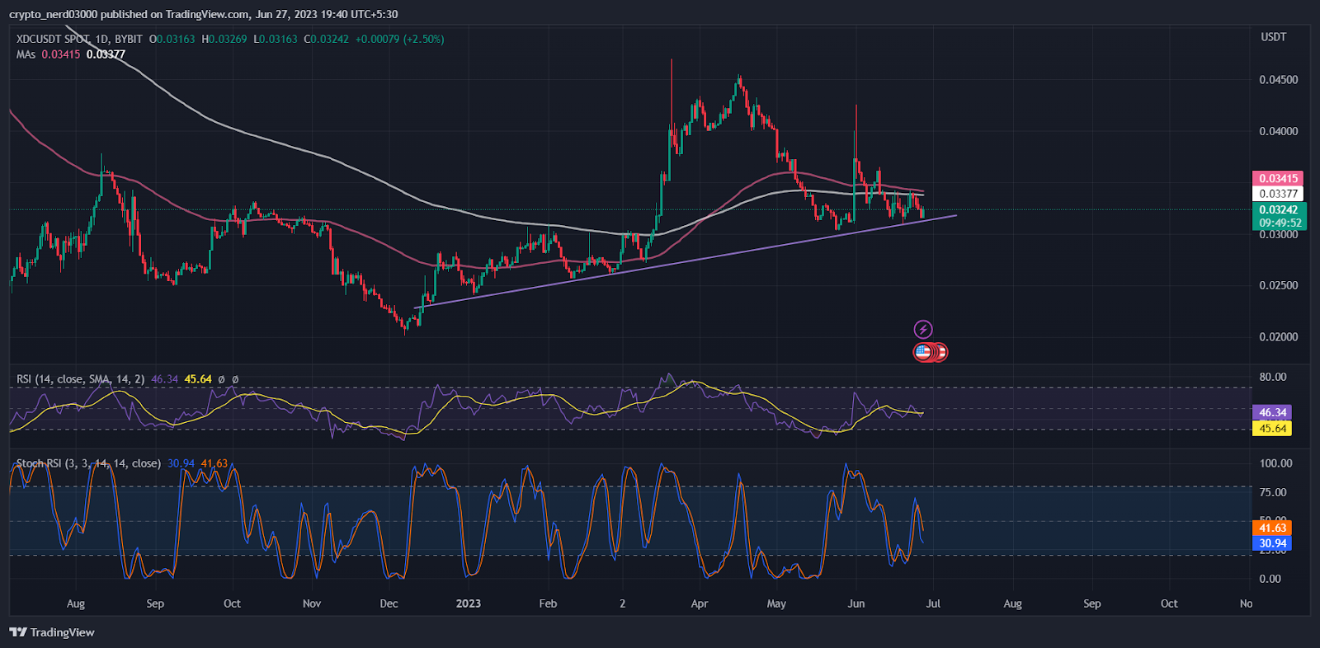This screenshot has height=648, width=1320.
Task: Click the 2023 year label on time axis
Action: click(469, 603)
